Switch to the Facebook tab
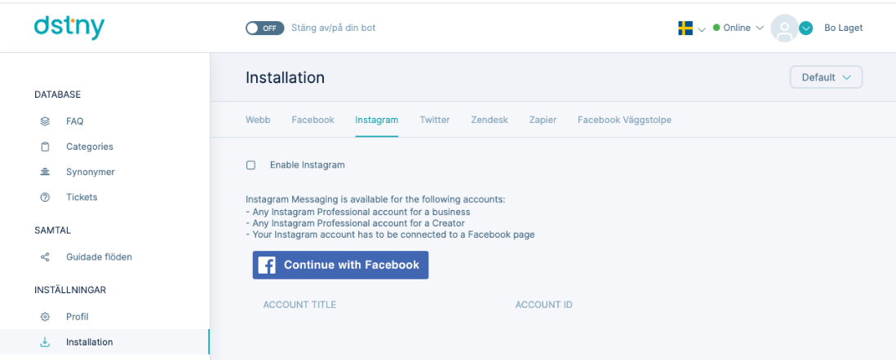 pyautogui.click(x=313, y=120)
